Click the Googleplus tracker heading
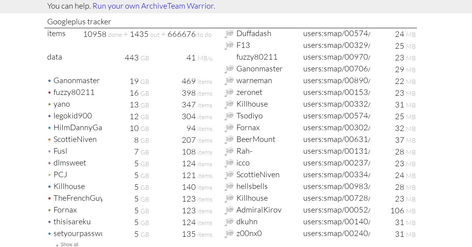Image resolution: width=472 pixels, height=247 pixels. tap(79, 22)
